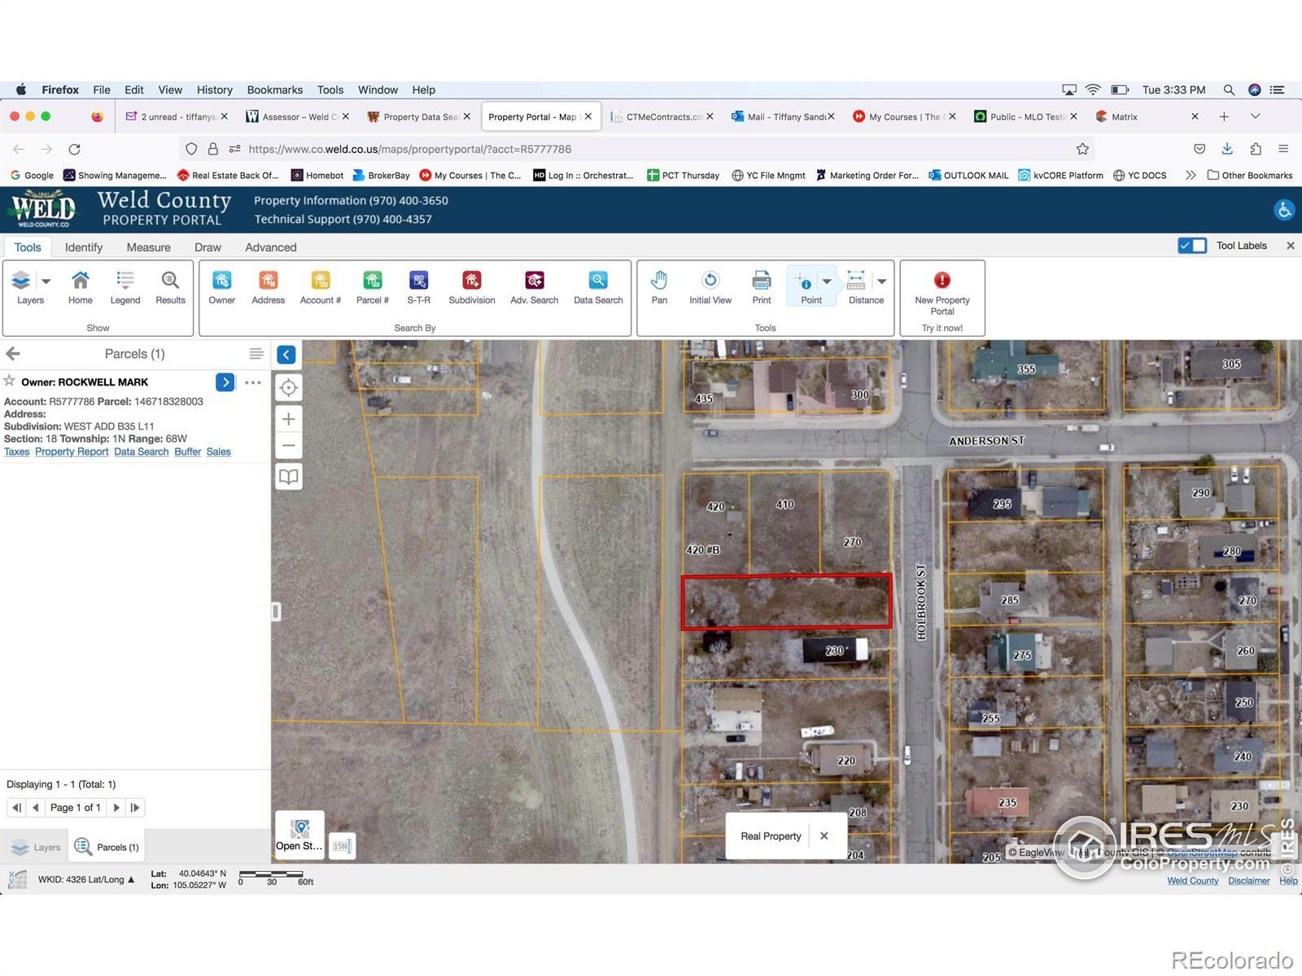Click the Taxes link

tap(16, 452)
